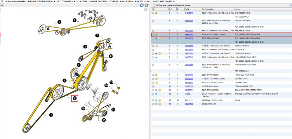Open the UTILITY COMBINES breadcrumb
This screenshot has width=292, height=139.
[65, 1]
